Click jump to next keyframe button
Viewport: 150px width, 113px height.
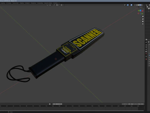pyautogui.click(x=60, y=104)
